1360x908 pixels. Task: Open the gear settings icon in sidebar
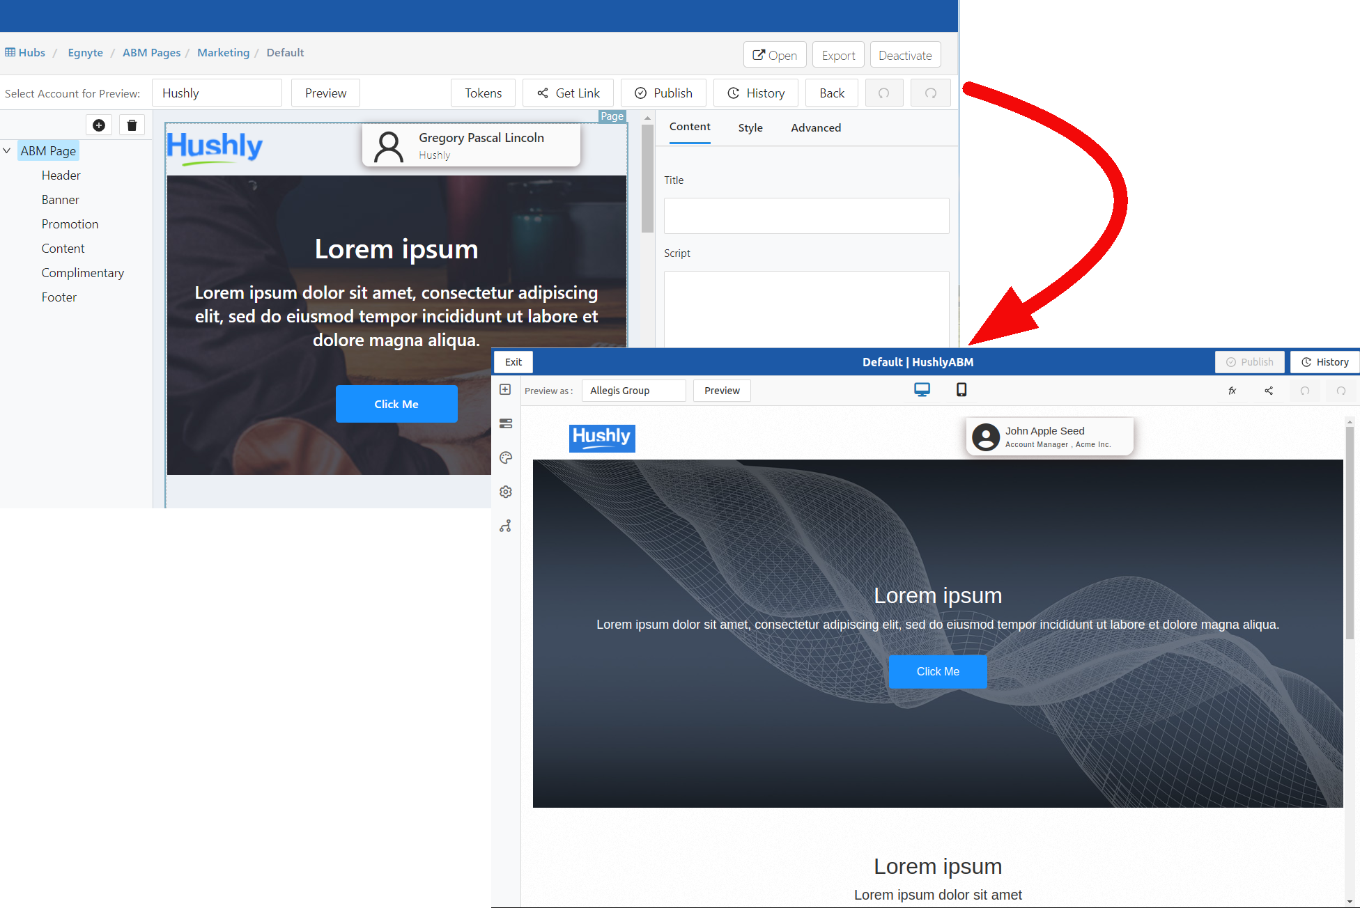[506, 492]
